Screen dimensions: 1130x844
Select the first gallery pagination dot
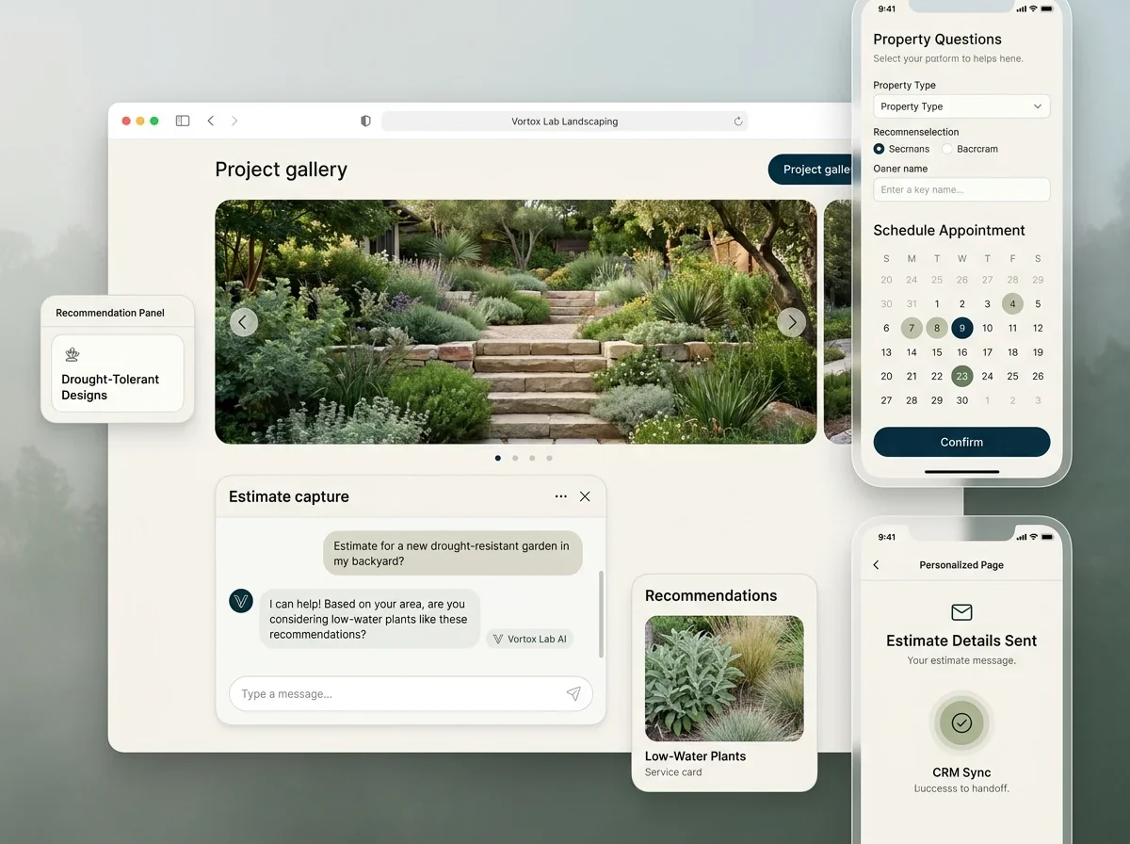pyautogui.click(x=498, y=458)
